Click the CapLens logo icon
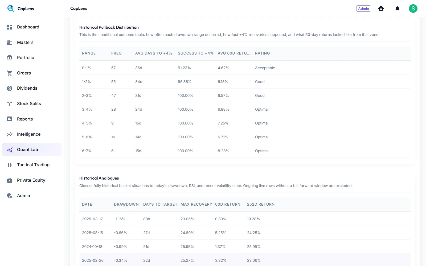426x266 pixels. coord(11,9)
